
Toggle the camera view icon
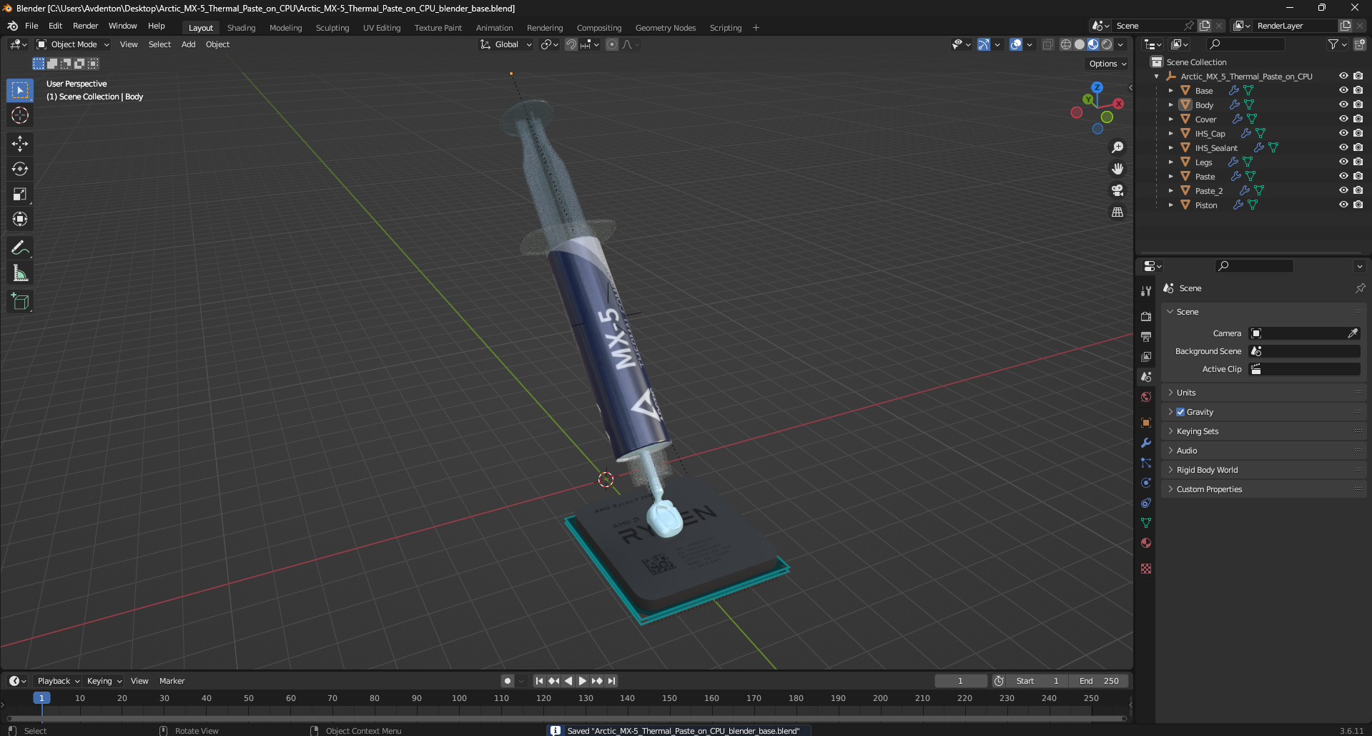click(1117, 190)
